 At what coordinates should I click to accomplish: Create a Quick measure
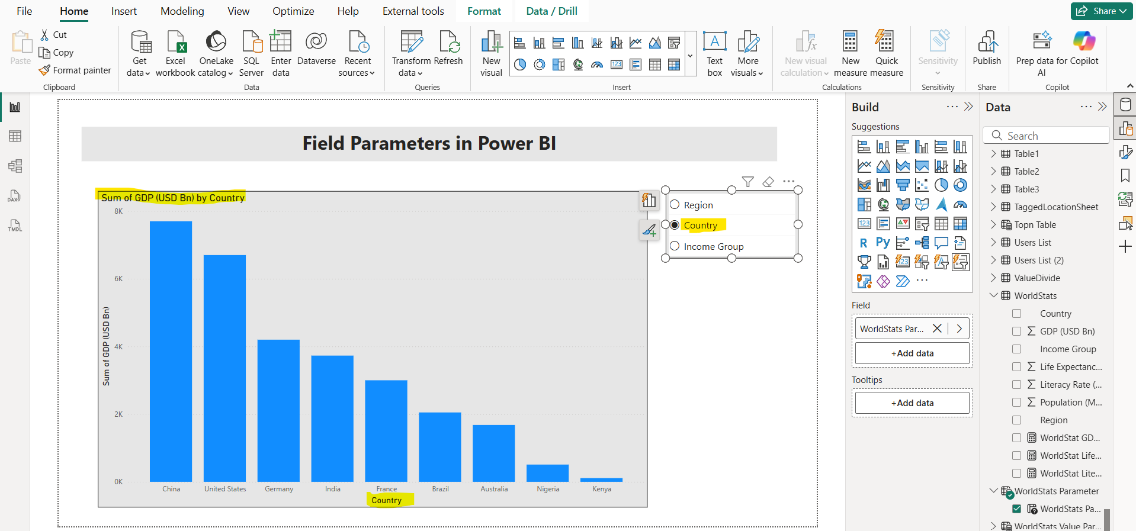coord(886,53)
